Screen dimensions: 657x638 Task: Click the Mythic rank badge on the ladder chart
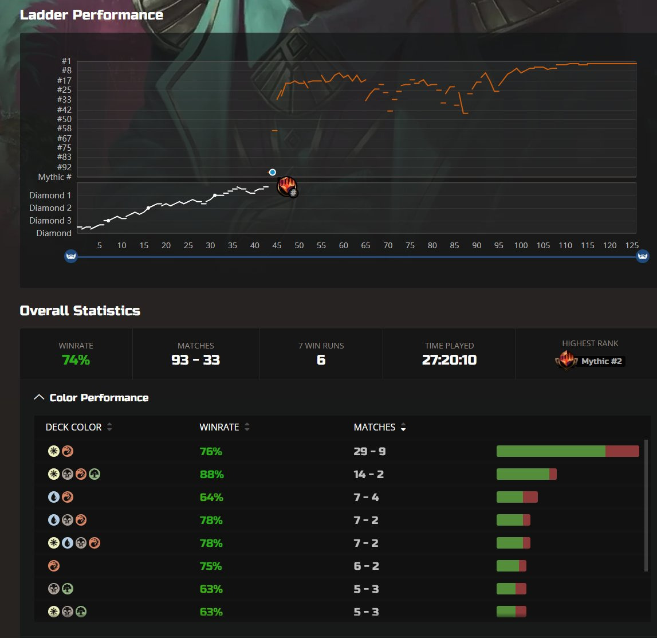click(x=287, y=186)
